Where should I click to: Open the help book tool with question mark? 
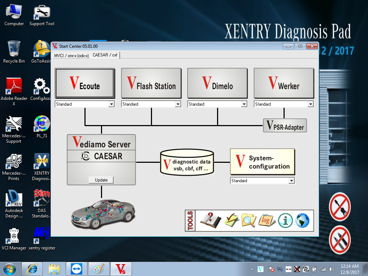(x=210, y=220)
